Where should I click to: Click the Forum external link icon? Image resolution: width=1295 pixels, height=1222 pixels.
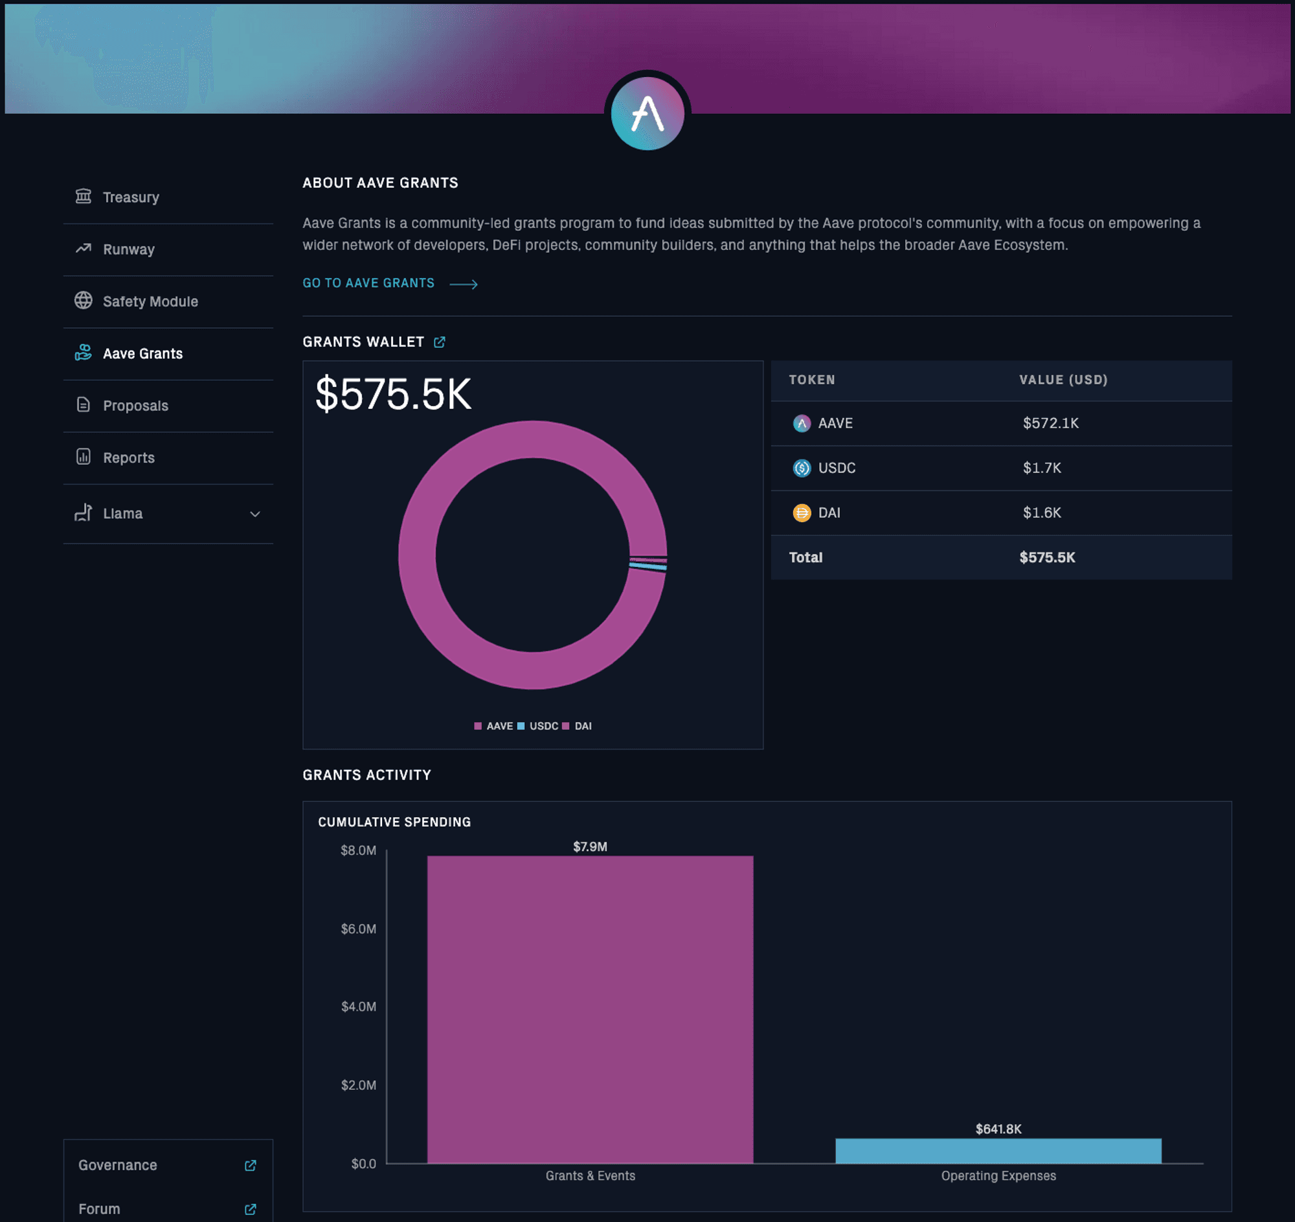tap(250, 1210)
